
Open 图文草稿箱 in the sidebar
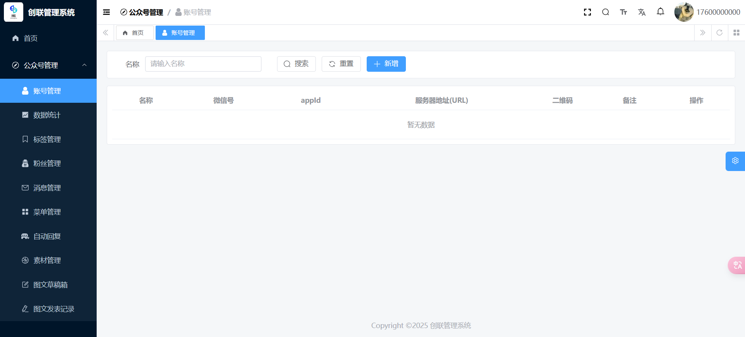(48, 285)
